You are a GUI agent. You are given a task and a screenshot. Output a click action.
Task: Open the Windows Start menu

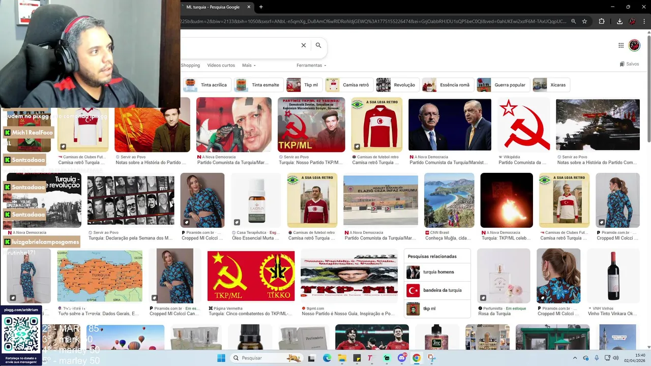(221, 358)
